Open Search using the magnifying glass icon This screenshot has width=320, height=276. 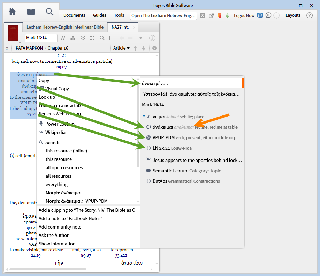pyautogui.click(x=49, y=12)
